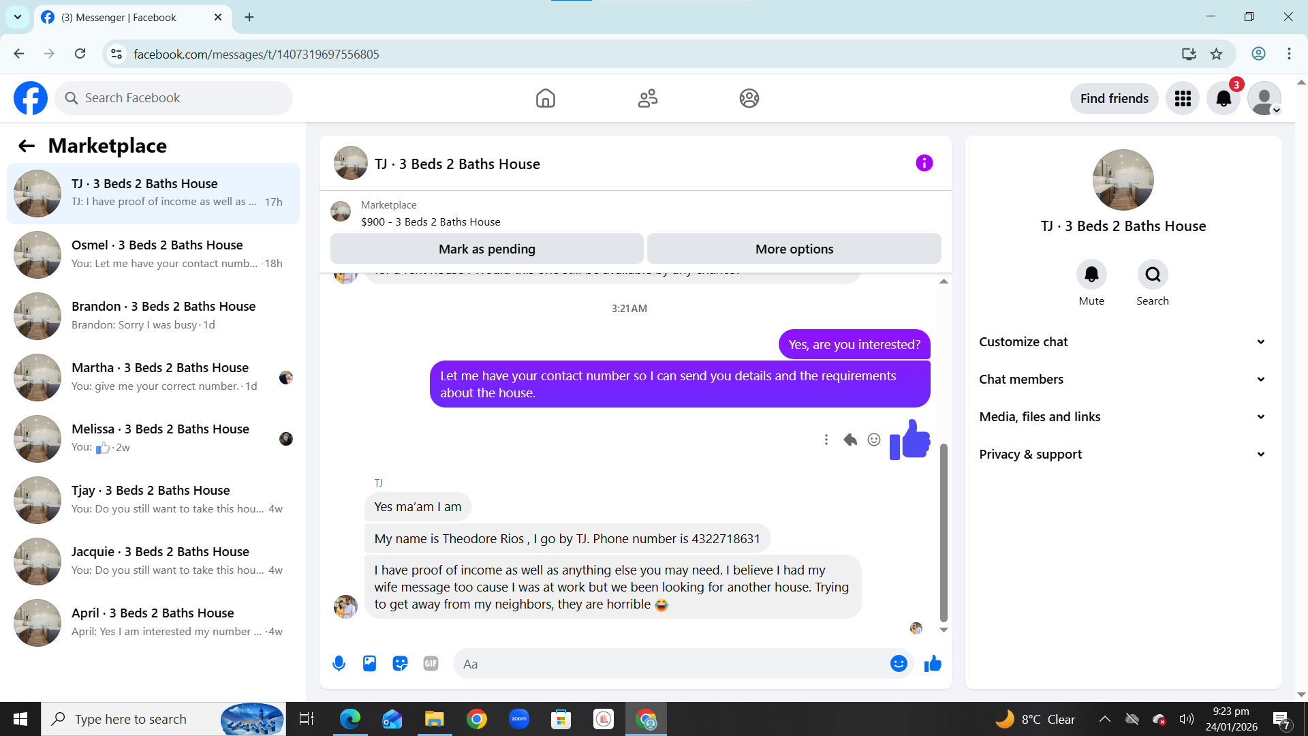Click the More options button
Image resolution: width=1308 pixels, height=736 pixels.
pyautogui.click(x=794, y=249)
